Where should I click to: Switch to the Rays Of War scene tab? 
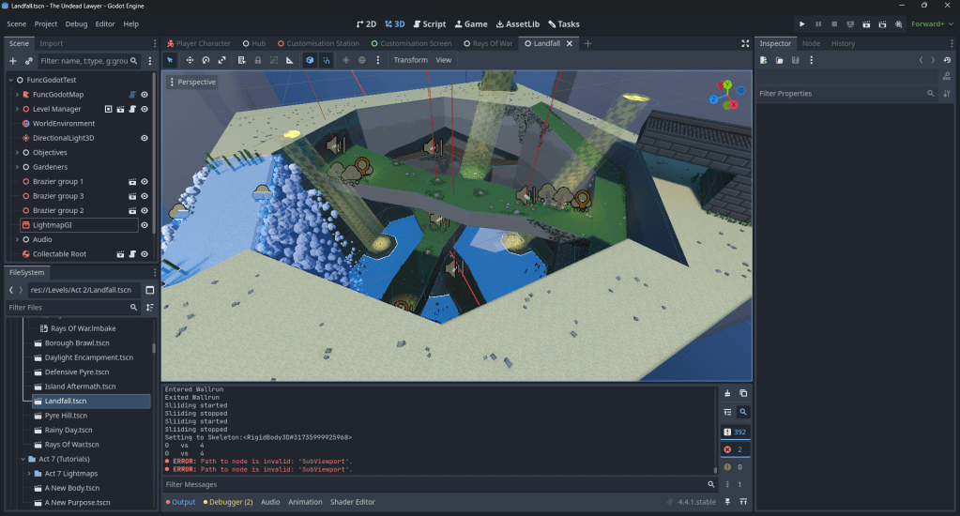point(486,43)
